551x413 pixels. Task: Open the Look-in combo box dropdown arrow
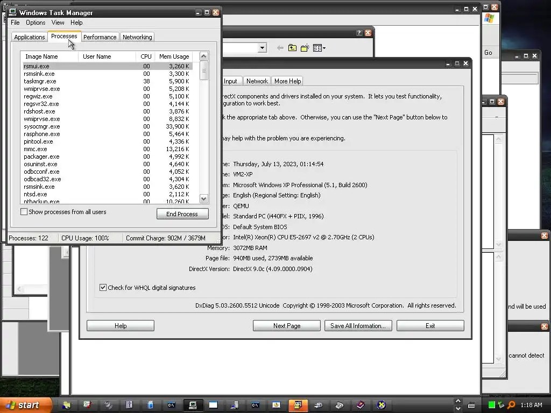click(262, 48)
